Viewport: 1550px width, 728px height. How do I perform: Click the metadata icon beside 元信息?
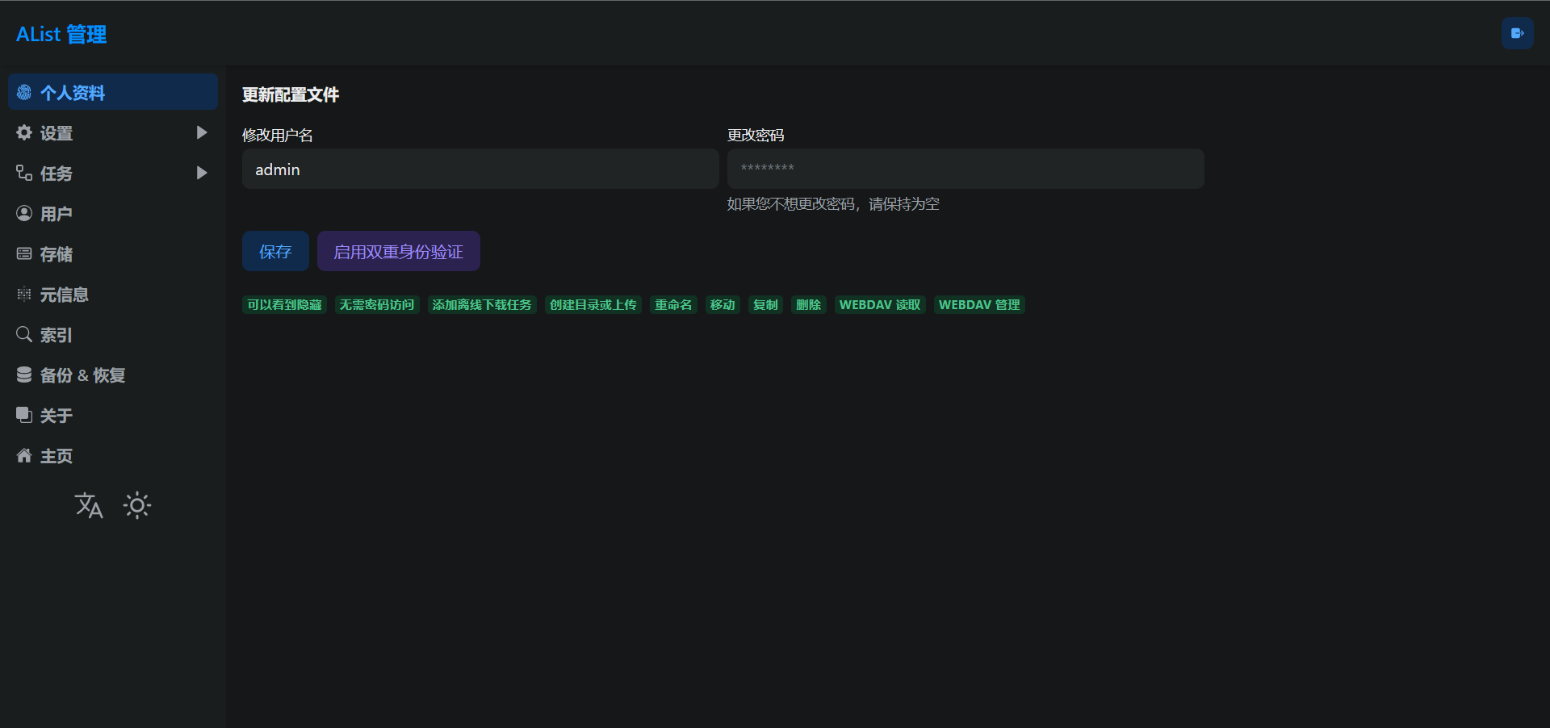pyautogui.click(x=24, y=294)
